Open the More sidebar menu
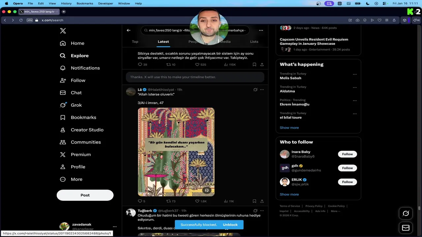 pyautogui.click(x=71, y=179)
